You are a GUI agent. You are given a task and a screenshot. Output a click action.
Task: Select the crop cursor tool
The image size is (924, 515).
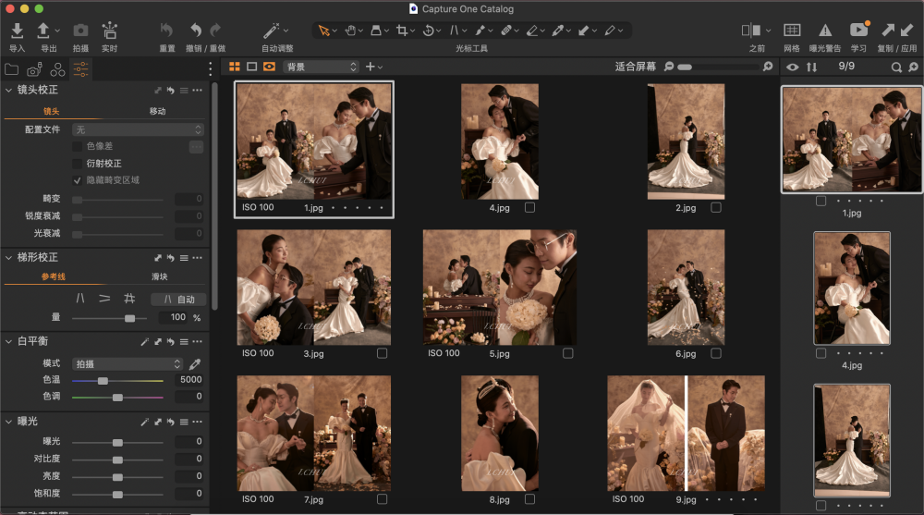(402, 31)
